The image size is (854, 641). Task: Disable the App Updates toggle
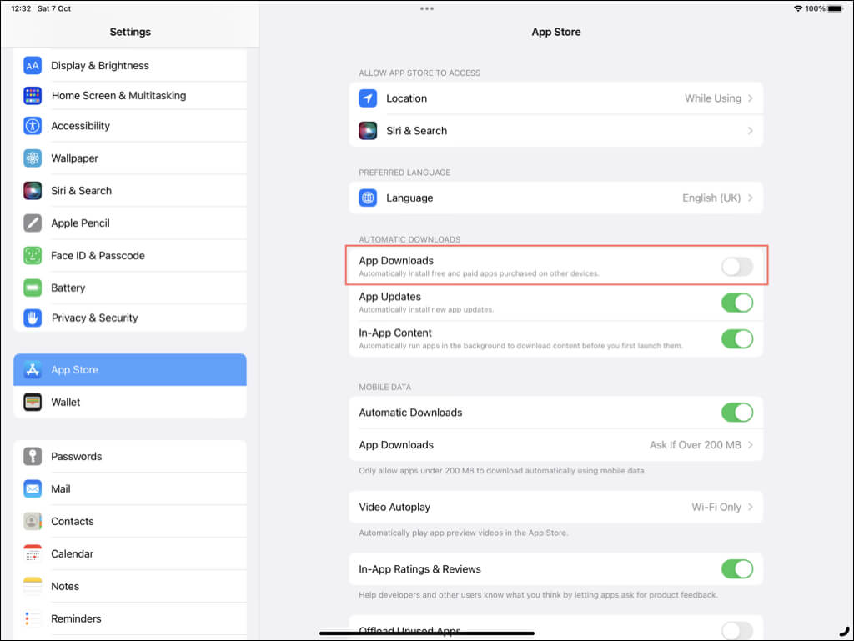pos(737,303)
